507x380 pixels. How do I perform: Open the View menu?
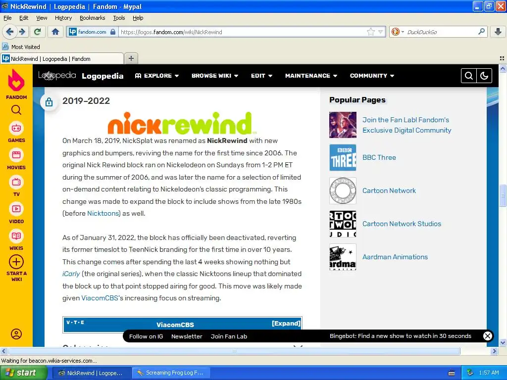(42, 18)
